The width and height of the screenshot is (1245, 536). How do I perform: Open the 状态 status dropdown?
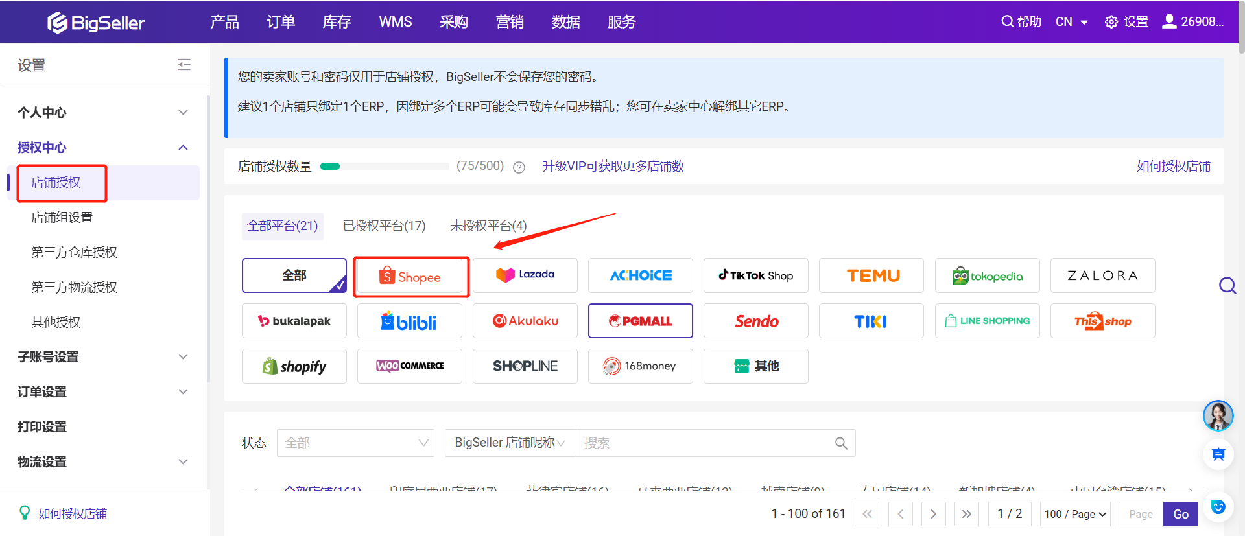pos(355,443)
